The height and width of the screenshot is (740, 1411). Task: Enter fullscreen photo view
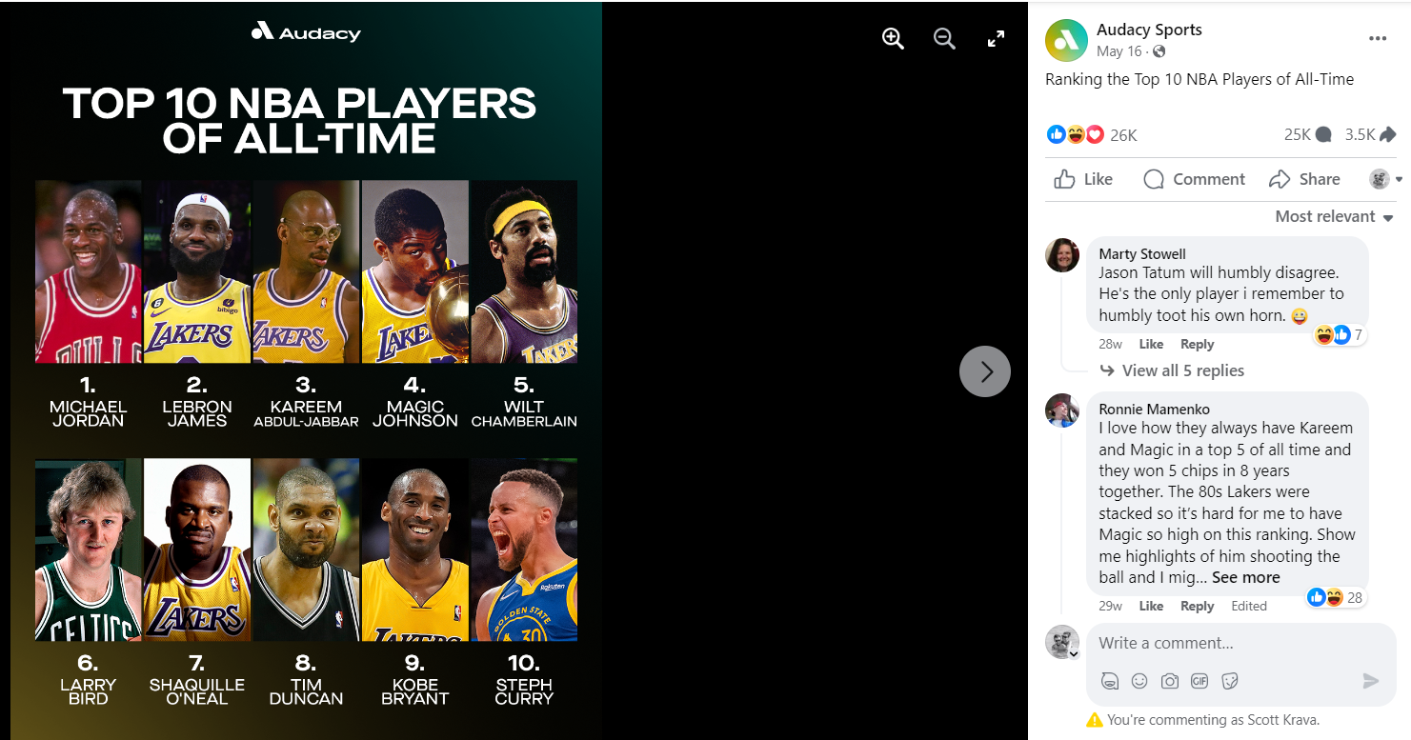point(996,38)
